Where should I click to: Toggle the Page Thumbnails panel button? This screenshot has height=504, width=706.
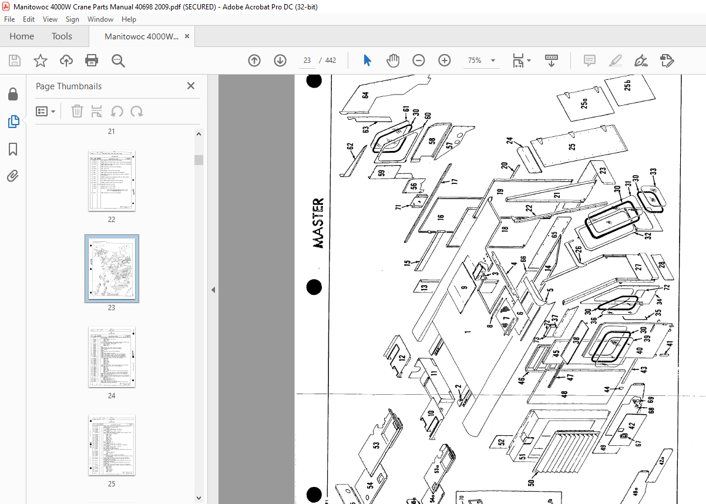point(13,122)
